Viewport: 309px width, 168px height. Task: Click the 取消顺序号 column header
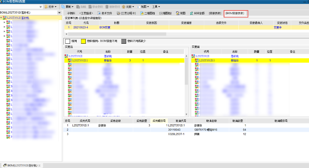281,121
